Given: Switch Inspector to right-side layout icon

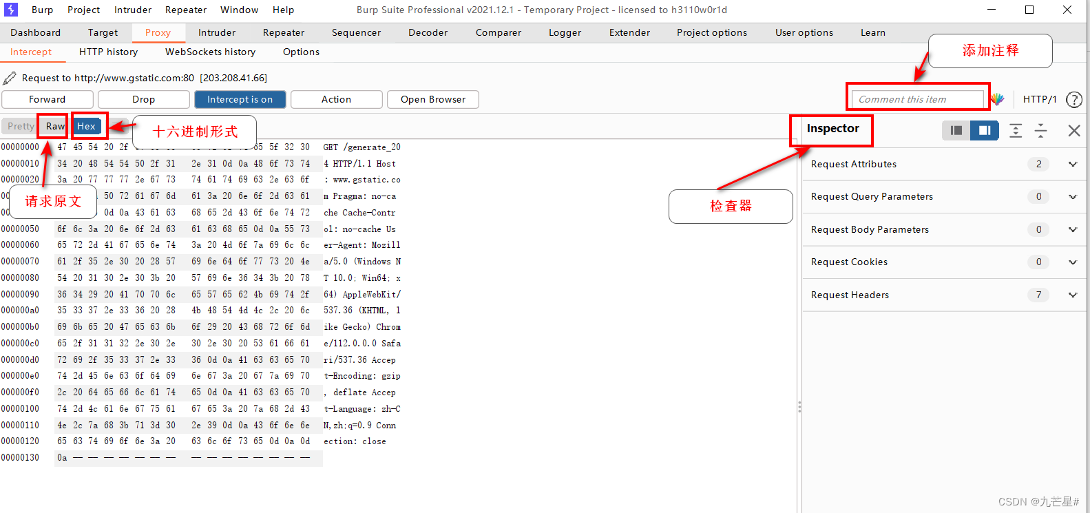Looking at the screenshot, I should 985,130.
